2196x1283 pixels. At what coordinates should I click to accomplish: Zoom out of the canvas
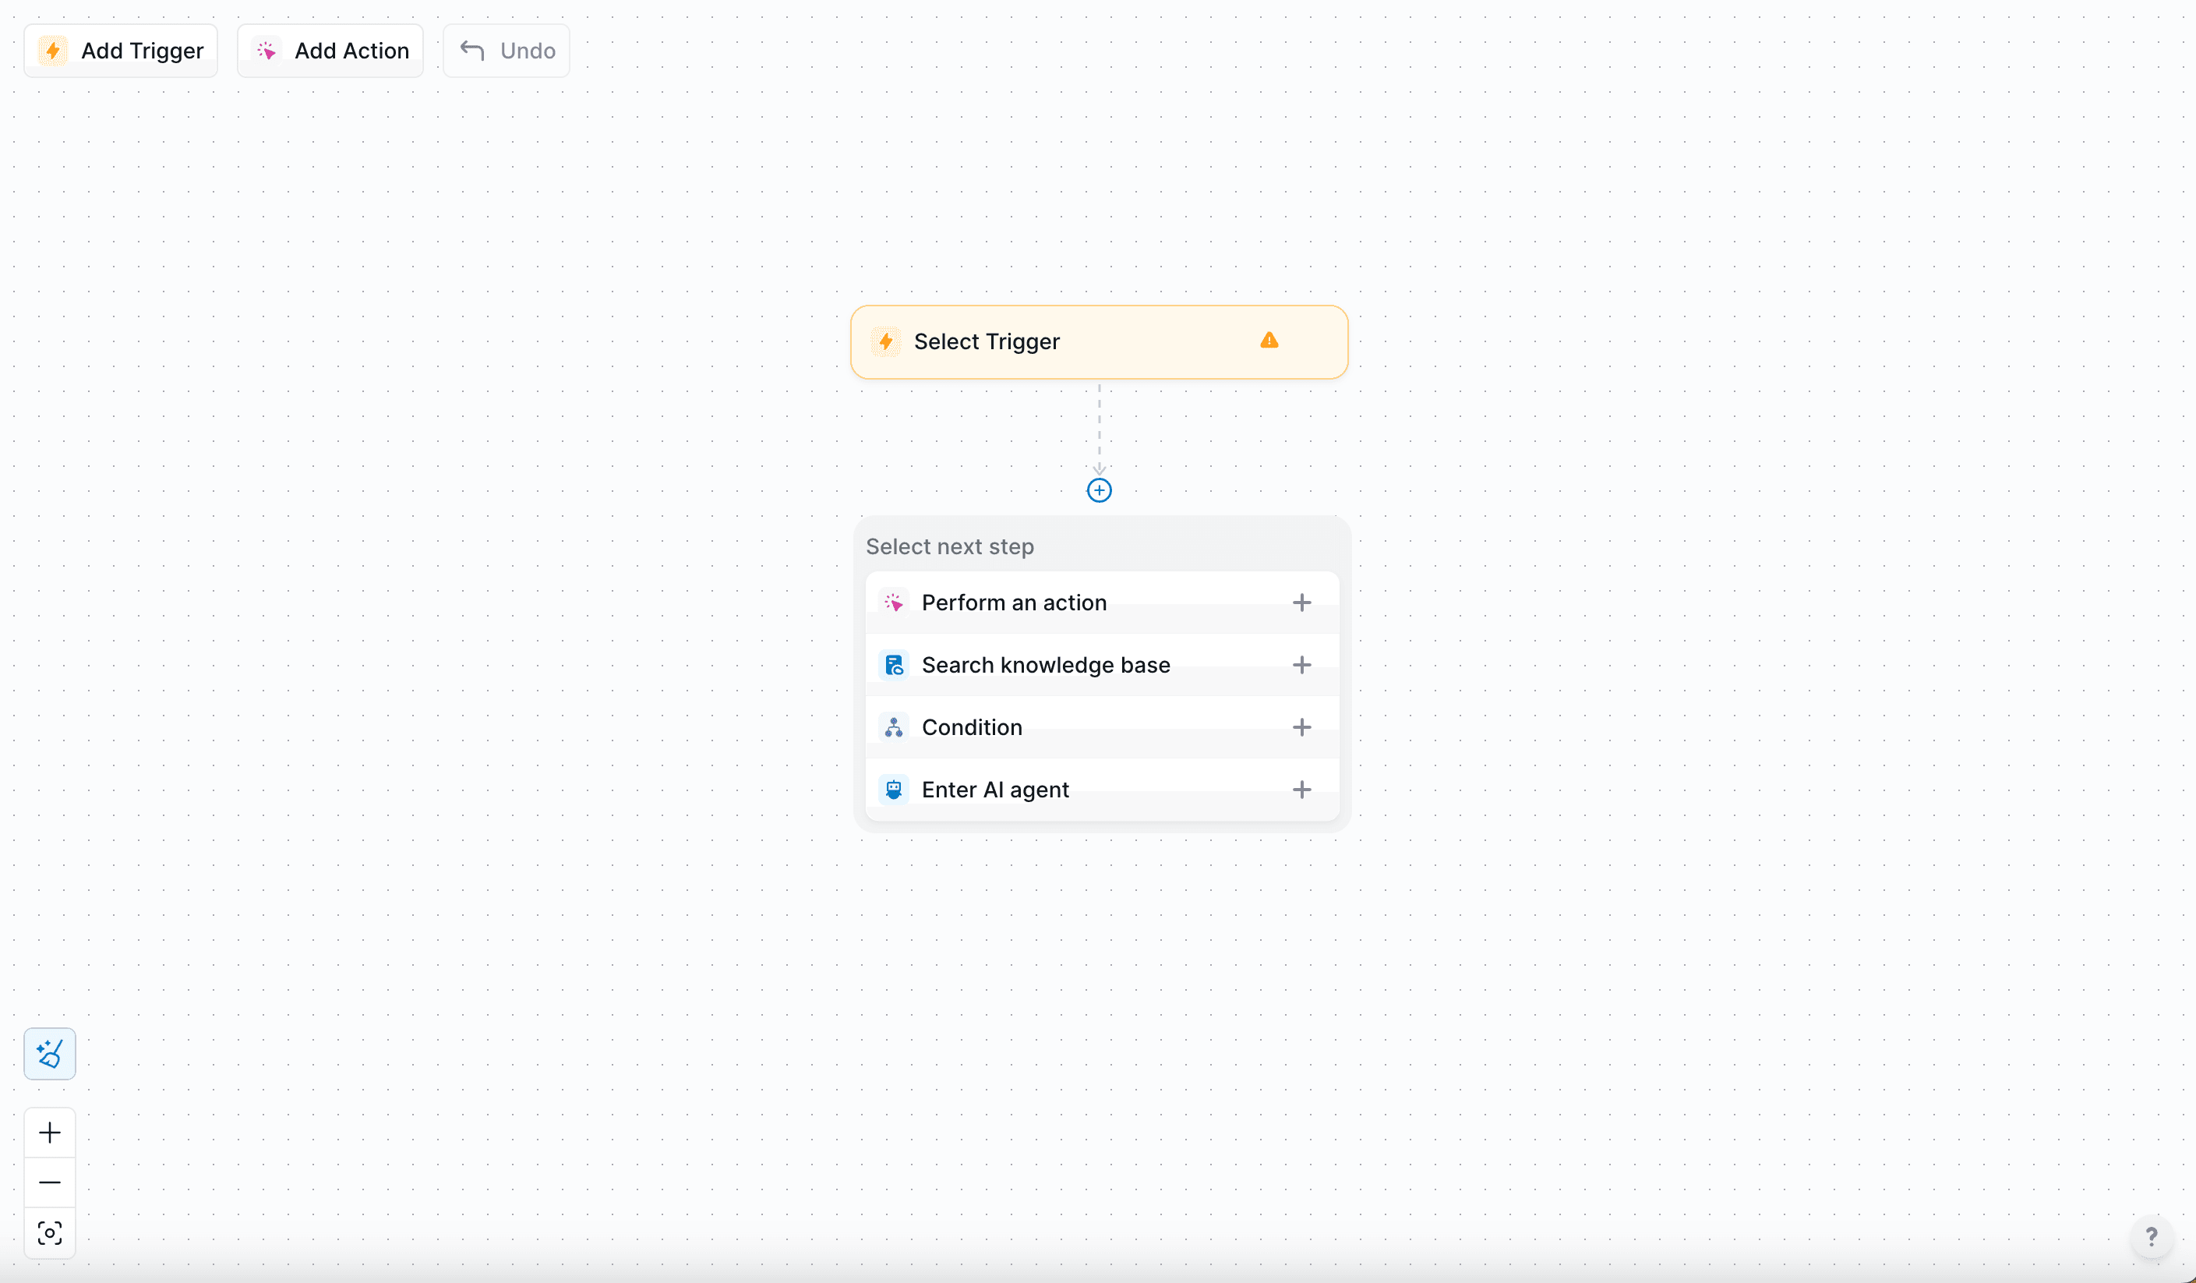(50, 1182)
